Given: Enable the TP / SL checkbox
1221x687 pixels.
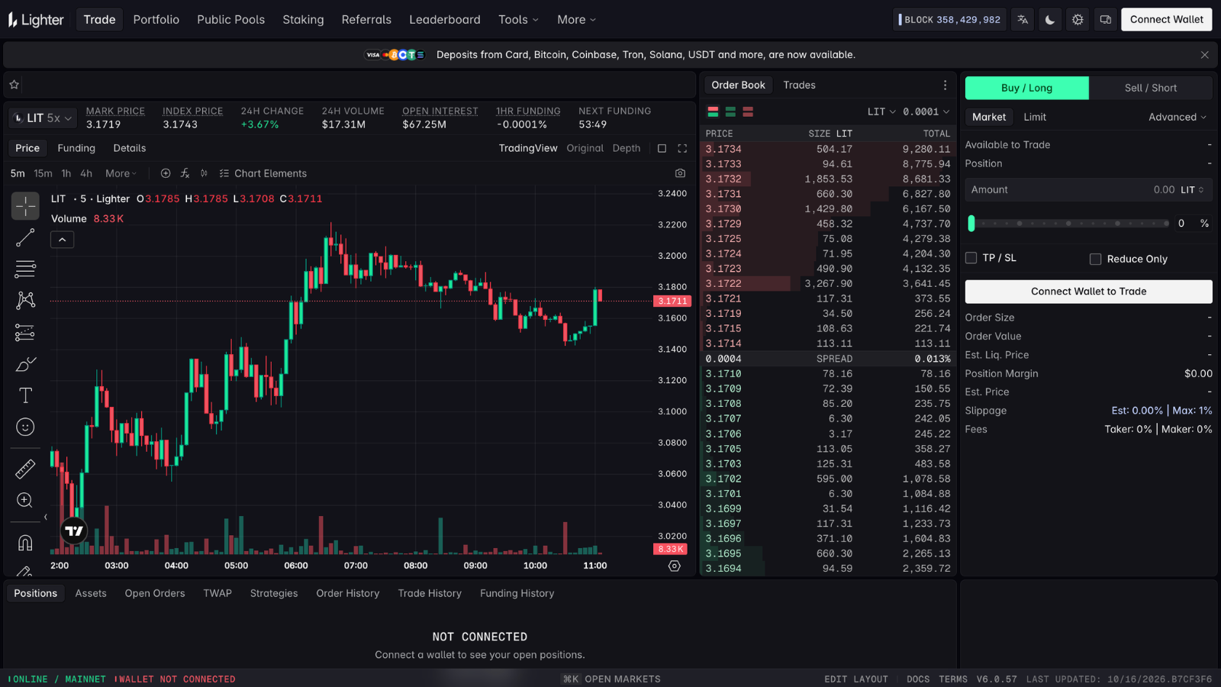Looking at the screenshot, I should pos(971,258).
